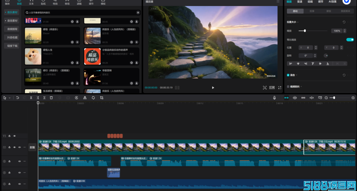Switch to the 动画 tab
The width and height of the screenshot is (357, 191).
click(310, 2)
